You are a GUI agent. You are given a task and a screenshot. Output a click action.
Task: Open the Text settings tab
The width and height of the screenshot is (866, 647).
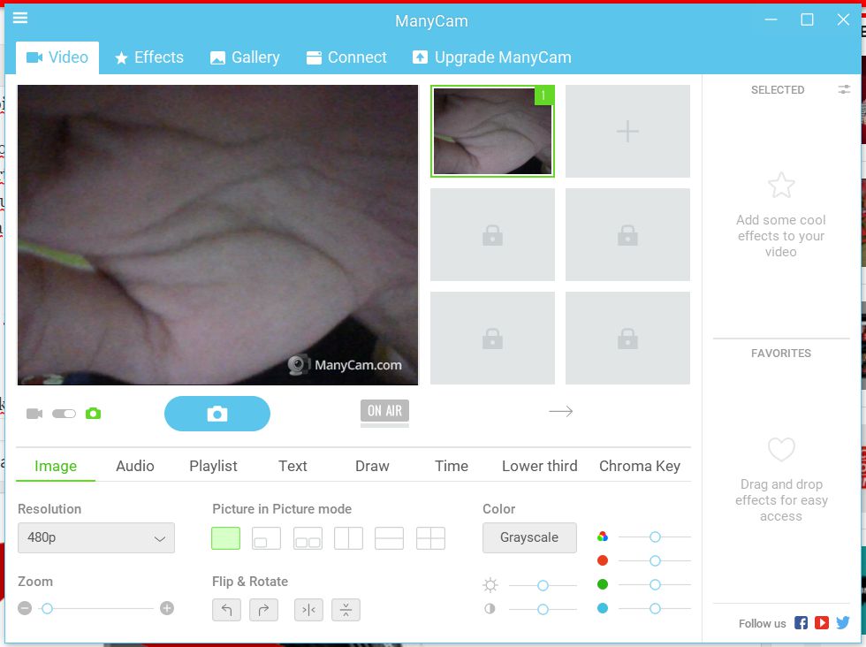292,466
